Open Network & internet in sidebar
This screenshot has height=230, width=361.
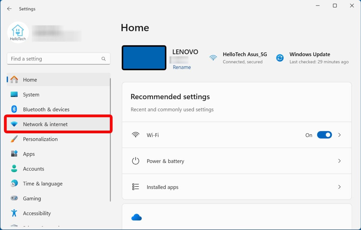click(x=45, y=124)
